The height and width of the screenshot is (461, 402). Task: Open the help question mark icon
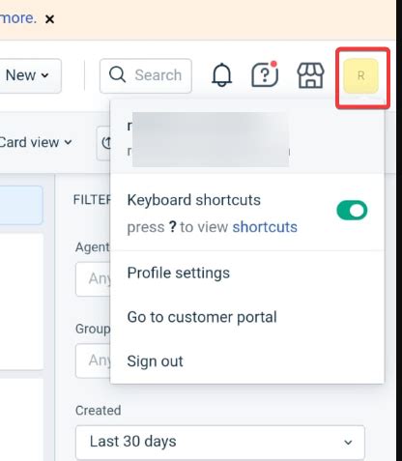click(x=265, y=74)
